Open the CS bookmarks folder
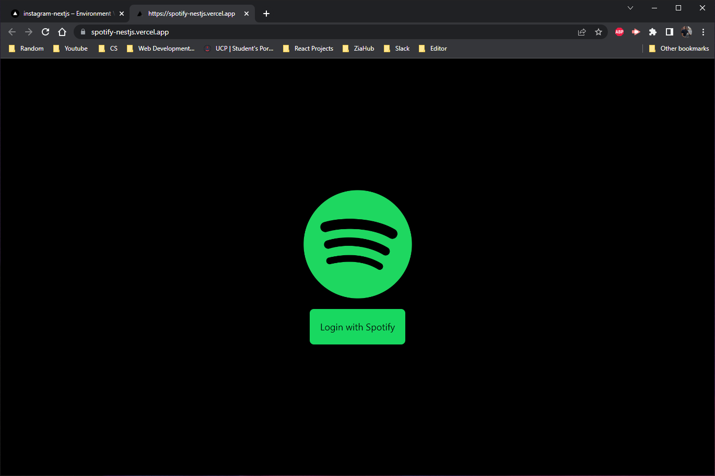The height and width of the screenshot is (476, 715). tap(108, 49)
